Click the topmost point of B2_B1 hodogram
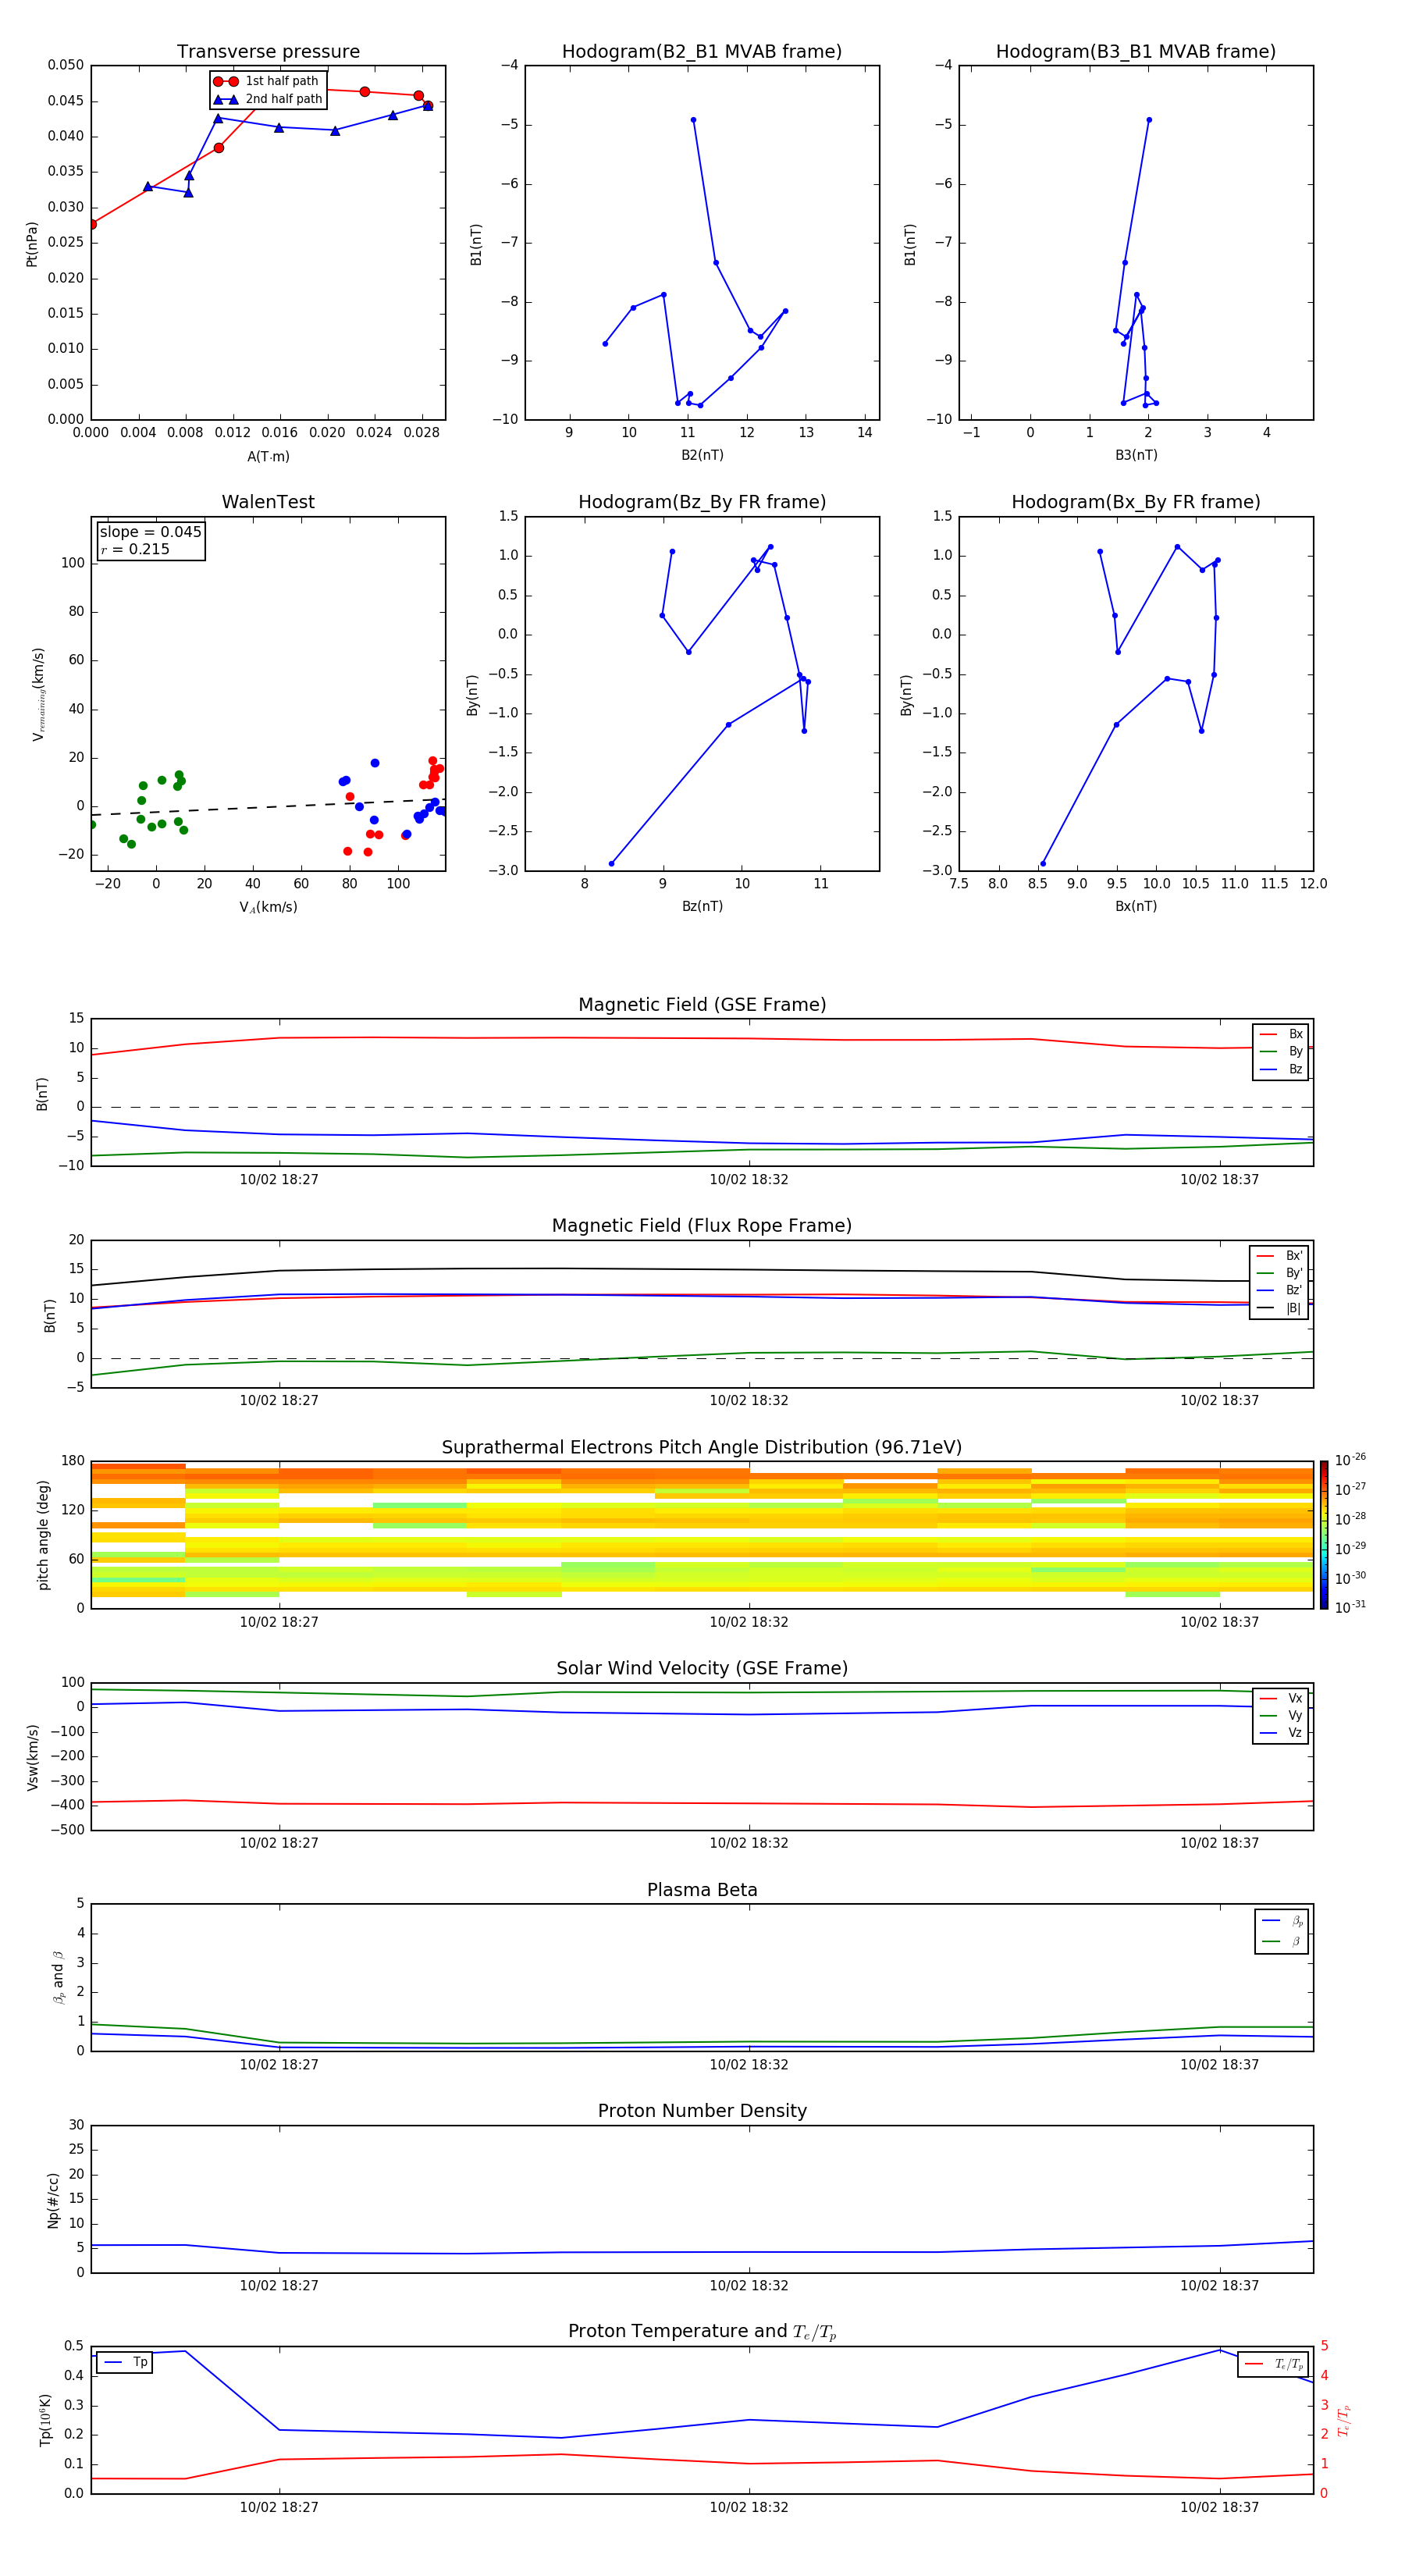 point(693,120)
